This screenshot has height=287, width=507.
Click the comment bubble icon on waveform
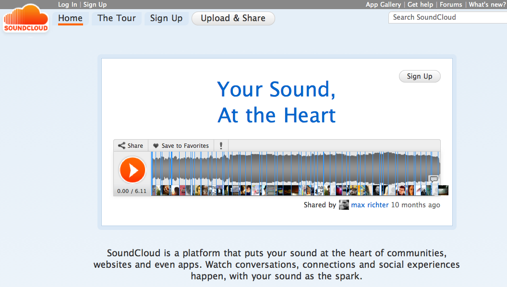(434, 179)
